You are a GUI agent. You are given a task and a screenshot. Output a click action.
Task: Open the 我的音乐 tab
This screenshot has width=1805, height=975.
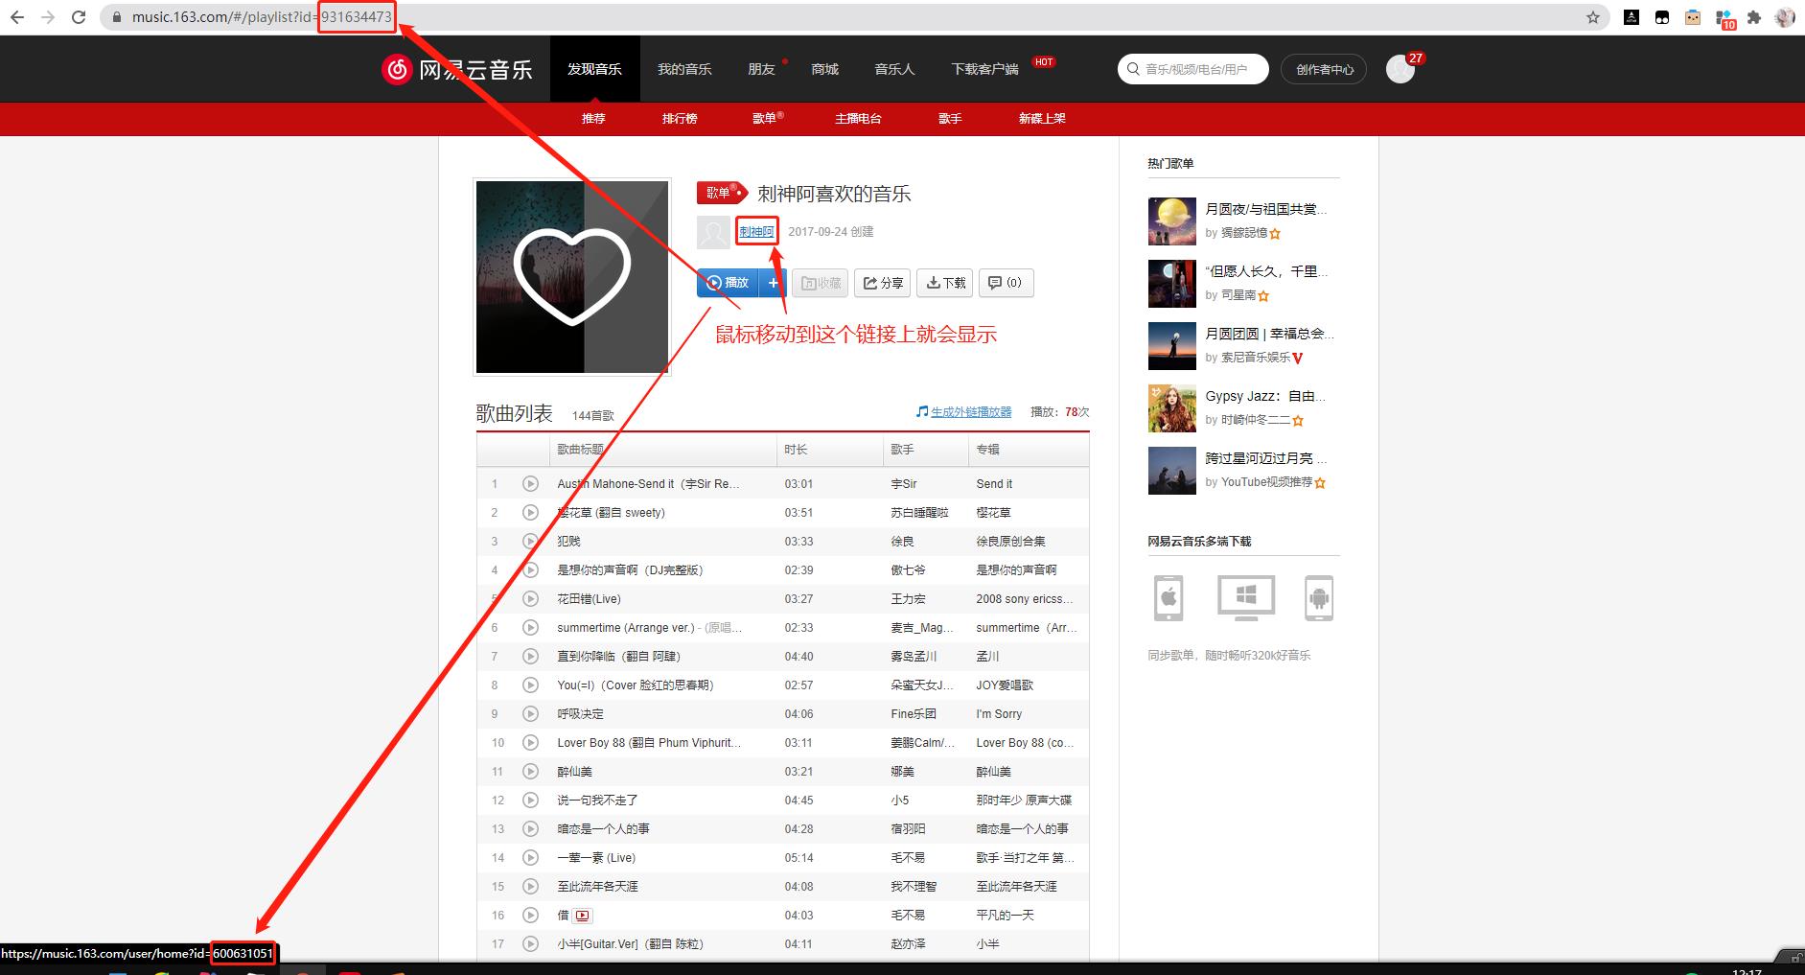[684, 69]
